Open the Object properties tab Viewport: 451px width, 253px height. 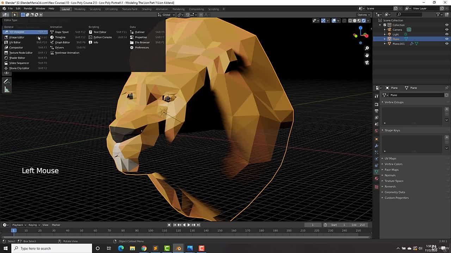(x=376, y=139)
